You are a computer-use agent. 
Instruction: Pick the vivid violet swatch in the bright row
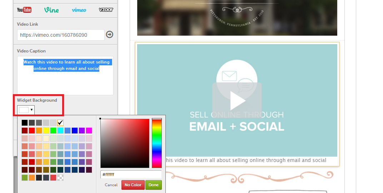(x=81, y=131)
